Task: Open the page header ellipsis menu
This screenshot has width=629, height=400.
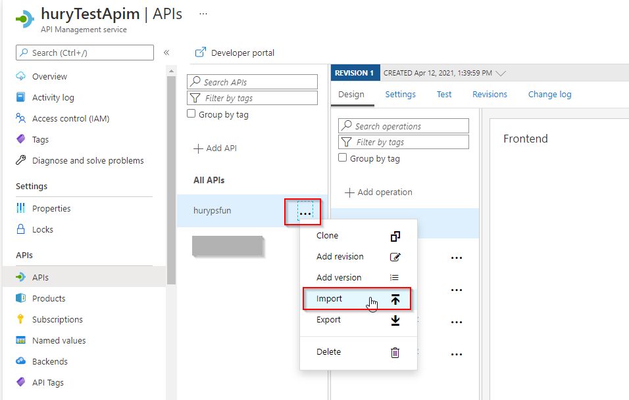Action: coord(203,14)
